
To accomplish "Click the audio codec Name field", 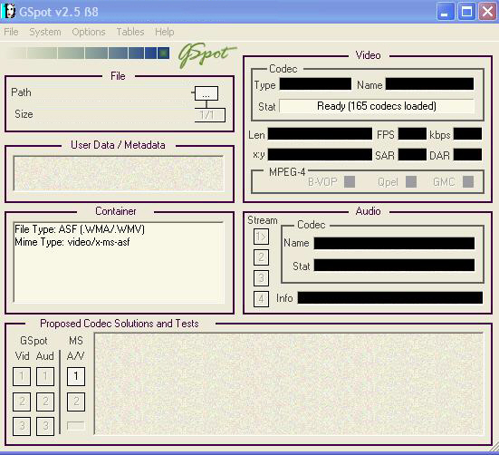I will click(394, 243).
